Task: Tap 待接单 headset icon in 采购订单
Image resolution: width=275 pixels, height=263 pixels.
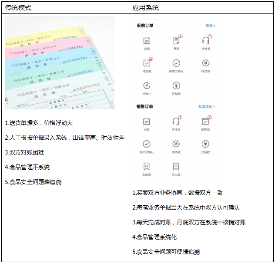Action: coord(206,40)
